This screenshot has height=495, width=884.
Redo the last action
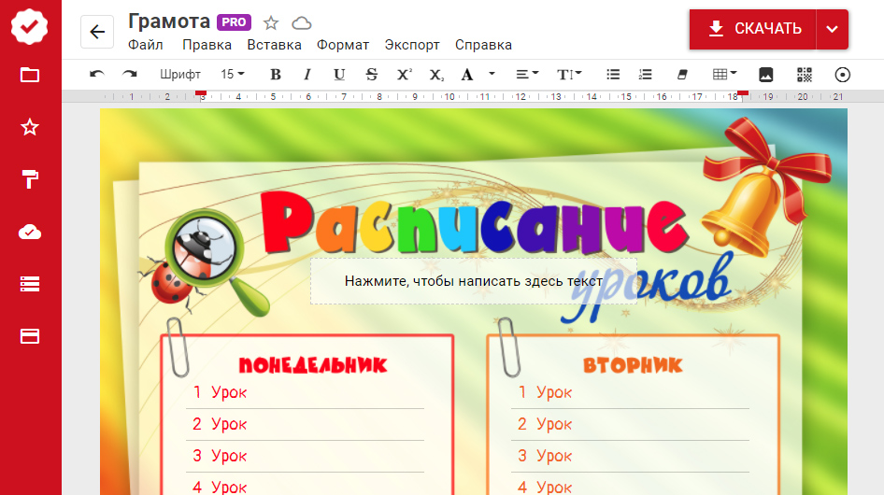(x=130, y=75)
